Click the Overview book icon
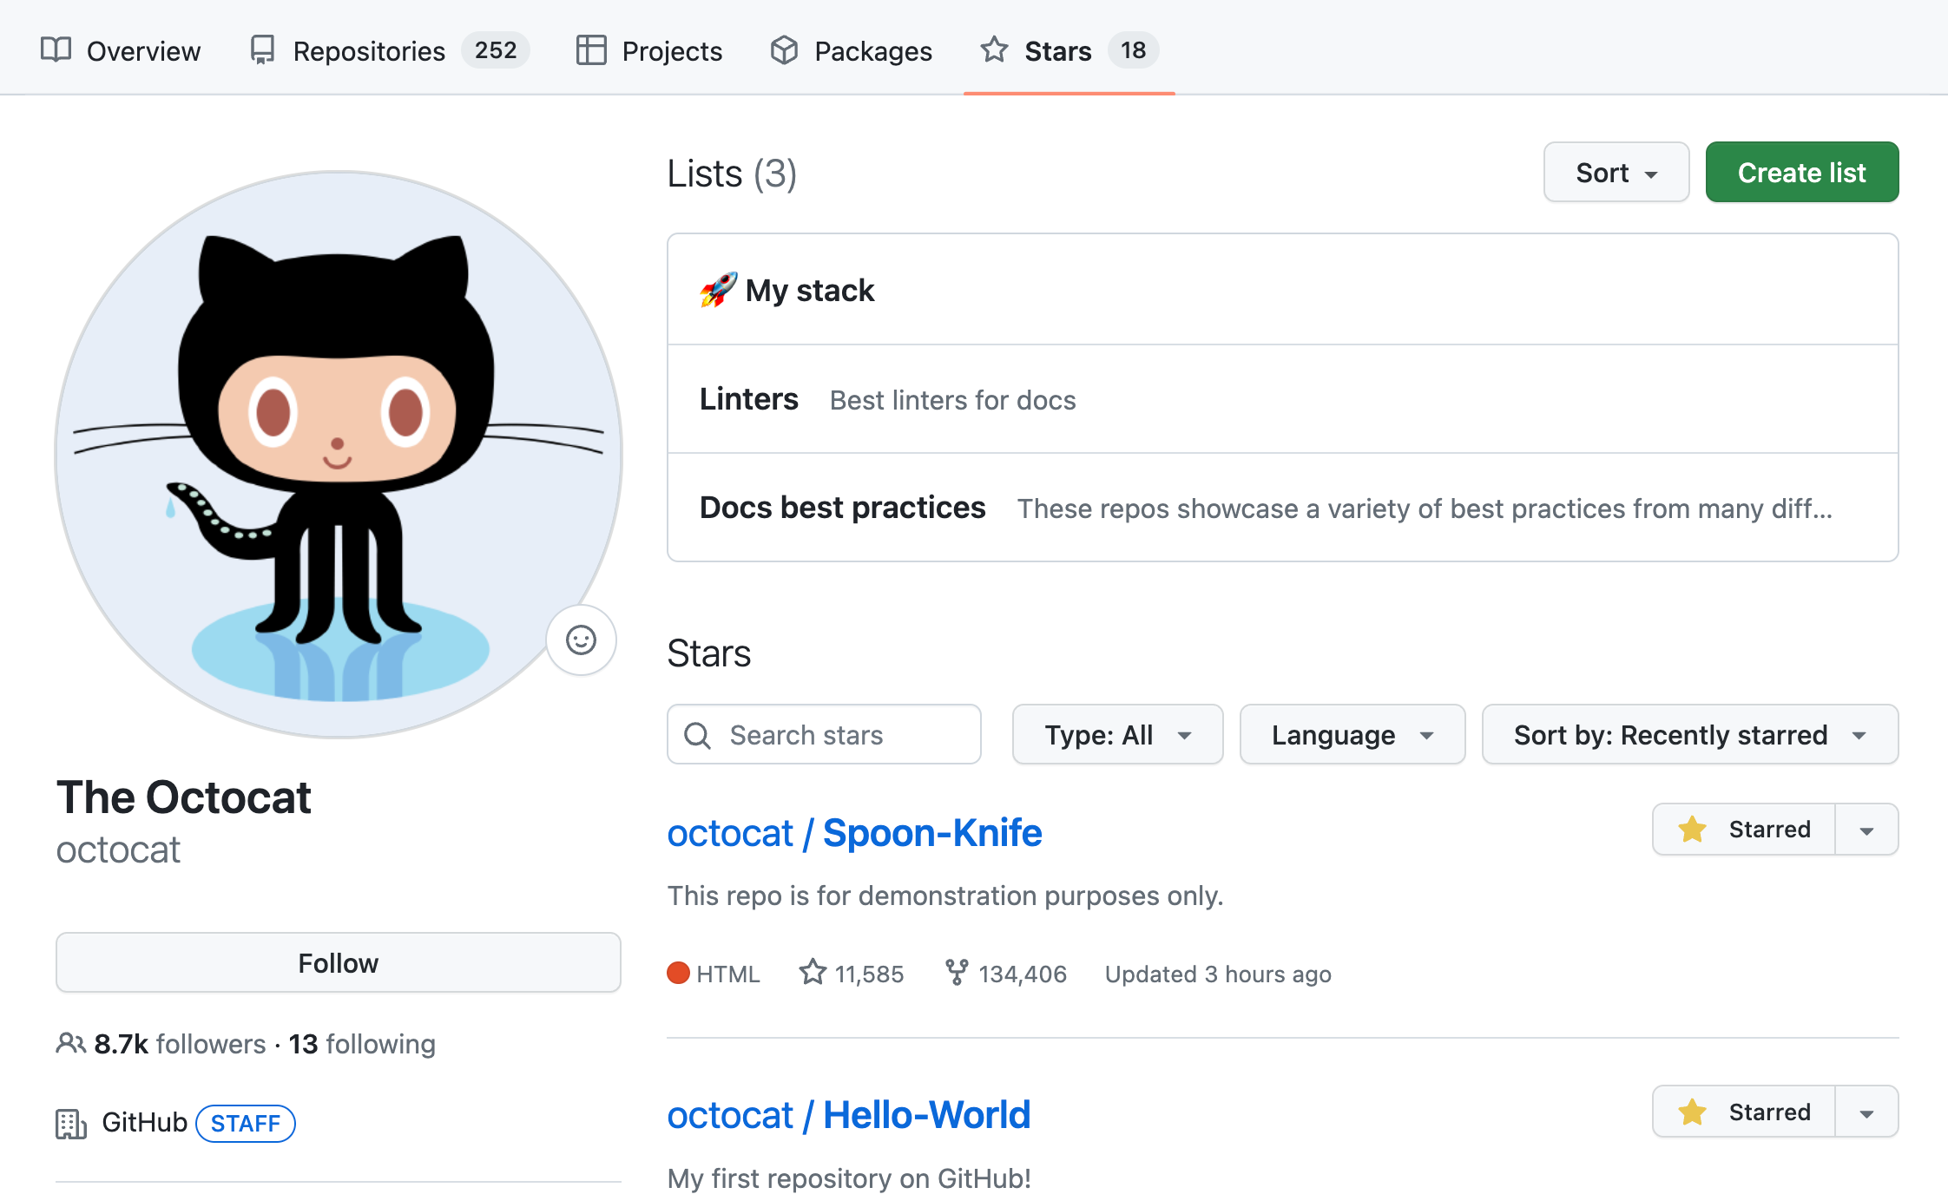Screen dimensions: 1948x1194 coord(54,50)
